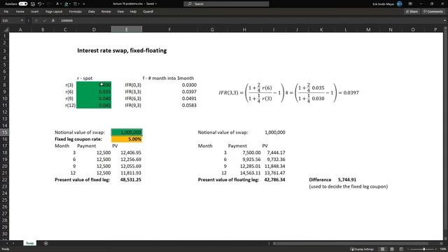Click the Share button
This screenshot has height=252, width=448.
(x=412, y=12)
